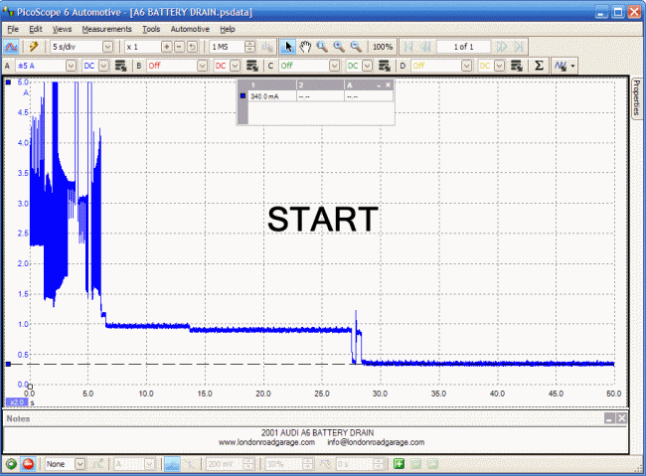Click the red stop capture button
Screen dimensions: 646x476
pos(27,464)
